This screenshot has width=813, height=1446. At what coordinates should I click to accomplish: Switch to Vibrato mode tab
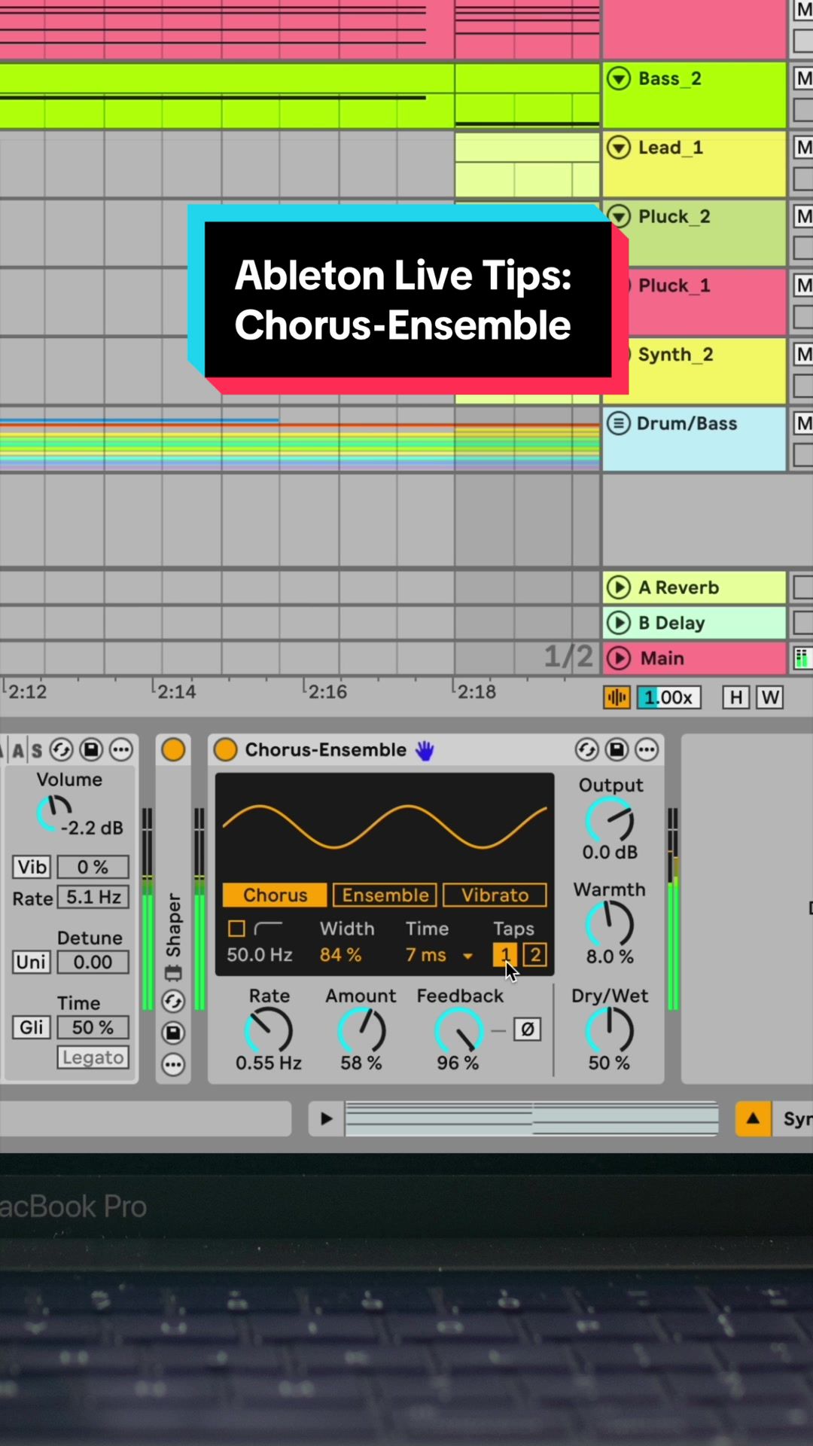point(495,895)
